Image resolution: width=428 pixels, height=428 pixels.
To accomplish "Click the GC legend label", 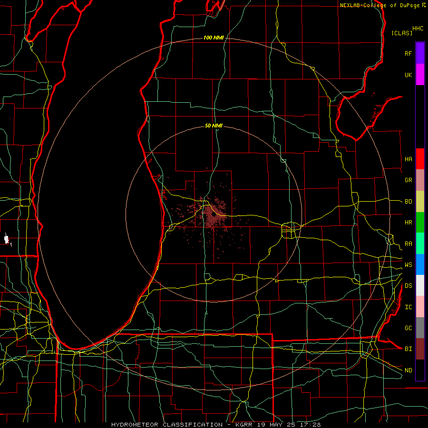I will tap(408, 328).
